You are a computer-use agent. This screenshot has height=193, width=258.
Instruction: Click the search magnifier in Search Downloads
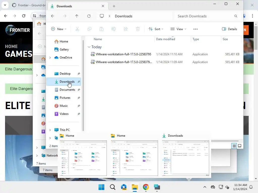(236, 16)
